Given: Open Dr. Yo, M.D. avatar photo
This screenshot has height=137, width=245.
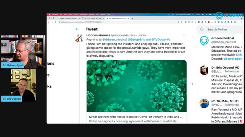Looking at the screenshot, I should 204,103.
